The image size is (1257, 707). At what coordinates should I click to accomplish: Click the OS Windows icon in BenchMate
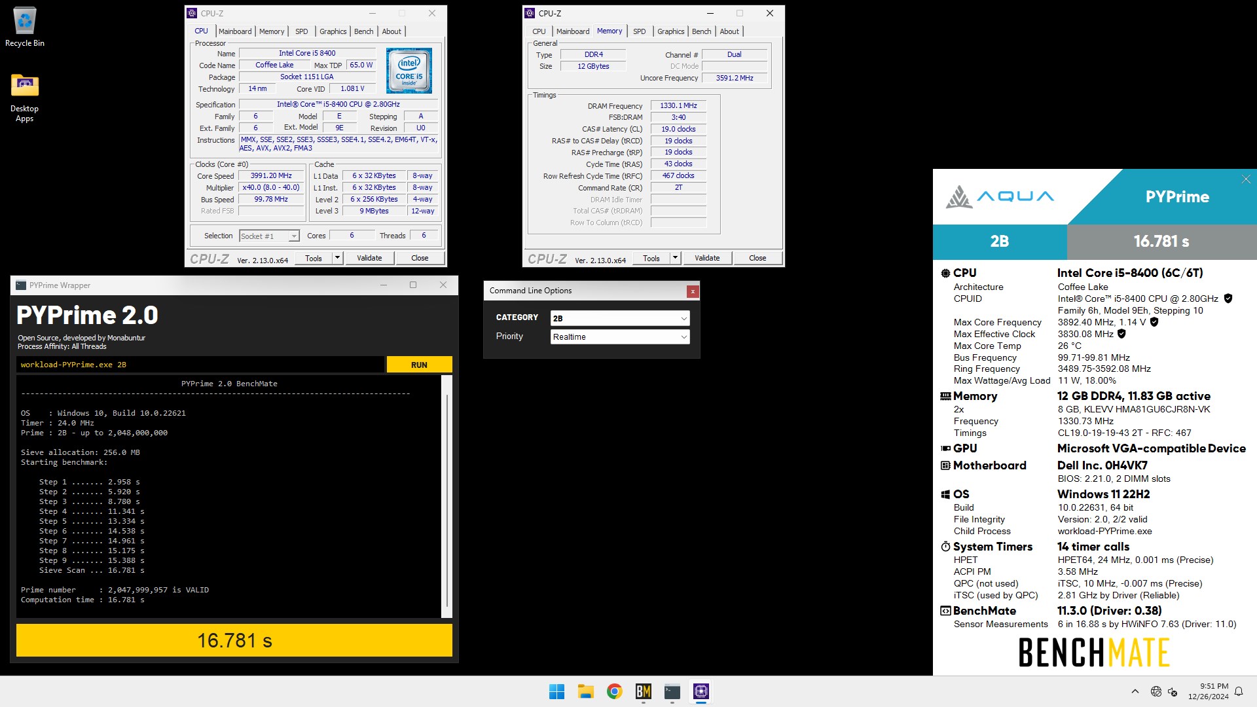945,494
